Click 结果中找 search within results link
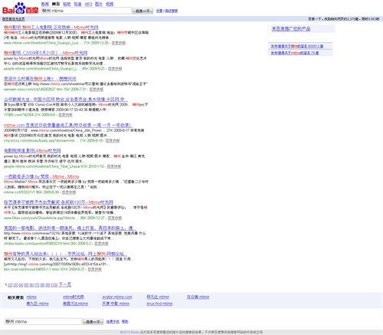The image size is (383, 335). [x=113, y=321]
